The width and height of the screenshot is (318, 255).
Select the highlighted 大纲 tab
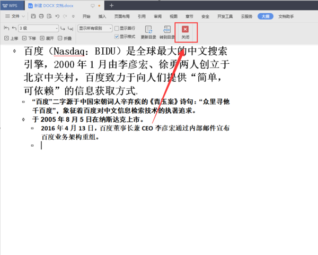[x=266, y=16]
